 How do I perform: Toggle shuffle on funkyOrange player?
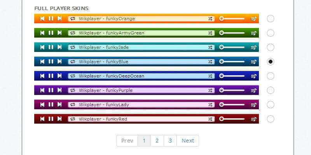point(210,19)
